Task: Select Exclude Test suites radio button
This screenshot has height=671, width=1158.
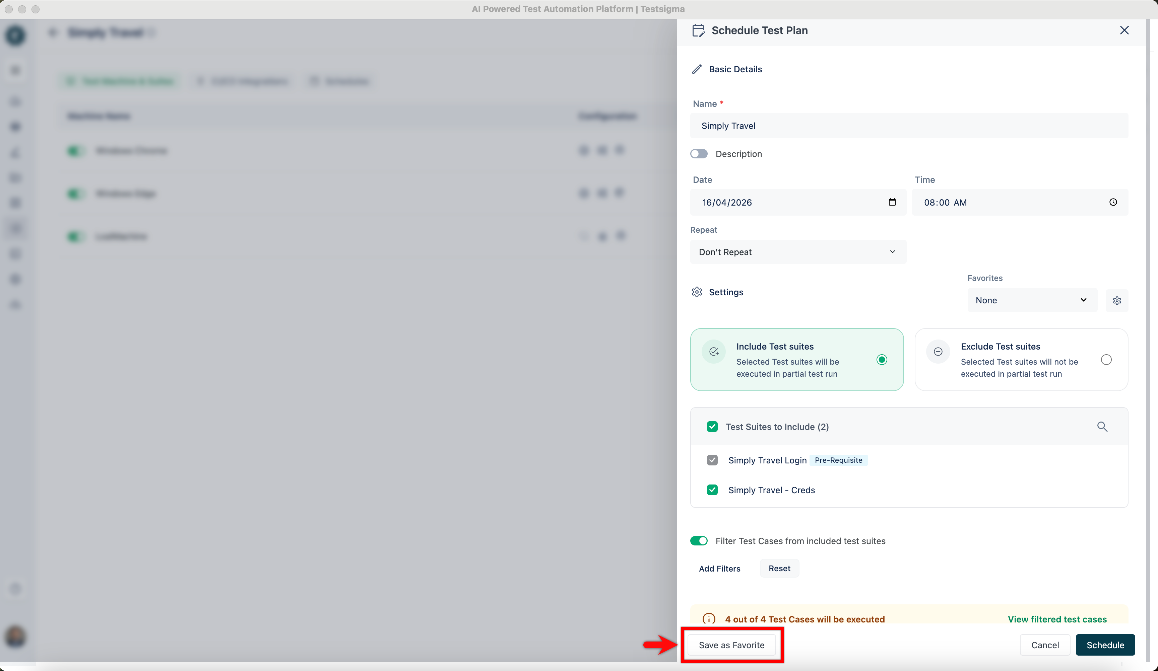Action: [1106, 360]
